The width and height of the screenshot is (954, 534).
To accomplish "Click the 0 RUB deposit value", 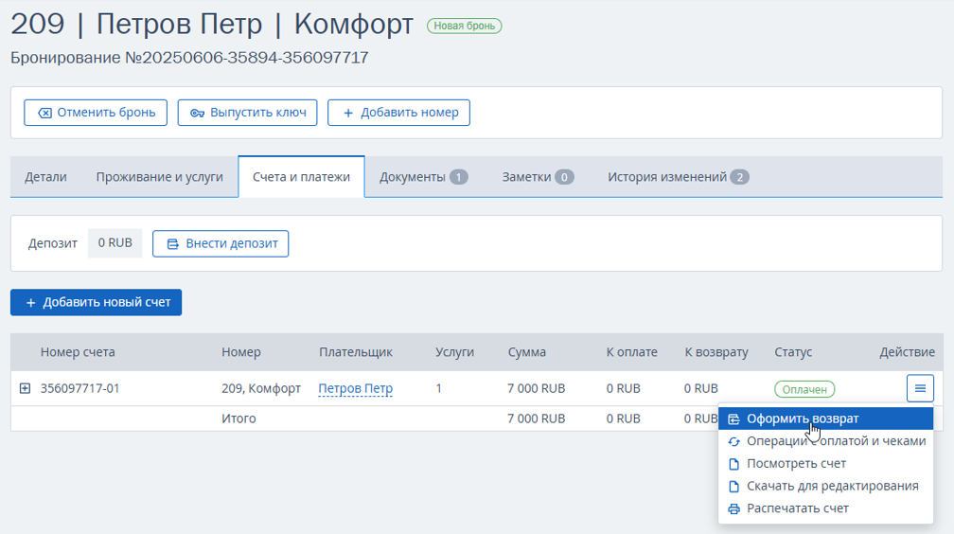I will 115,243.
